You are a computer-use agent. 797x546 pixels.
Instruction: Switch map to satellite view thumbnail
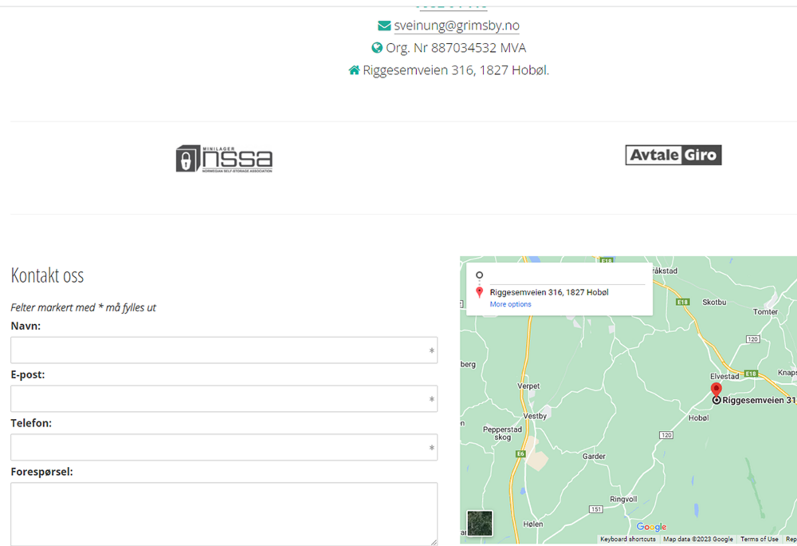click(x=479, y=523)
